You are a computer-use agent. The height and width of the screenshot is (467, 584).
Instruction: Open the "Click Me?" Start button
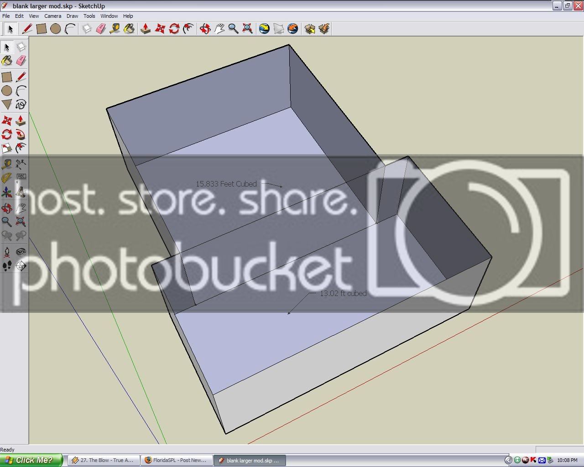pos(31,460)
